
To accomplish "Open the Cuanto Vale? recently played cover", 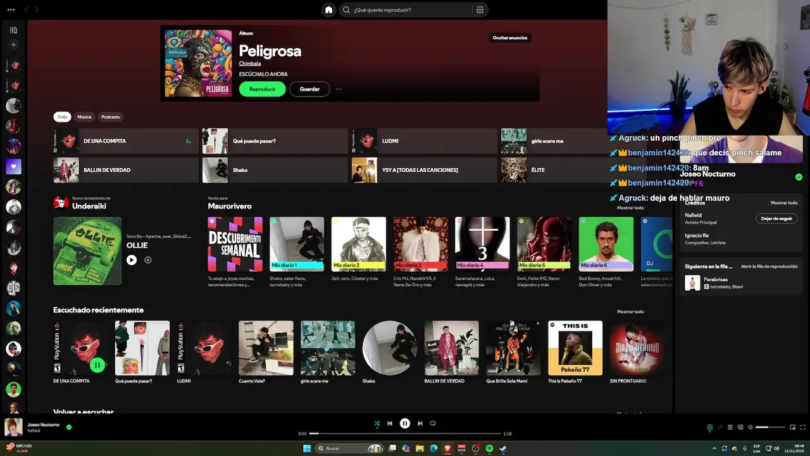I will (x=266, y=348).
